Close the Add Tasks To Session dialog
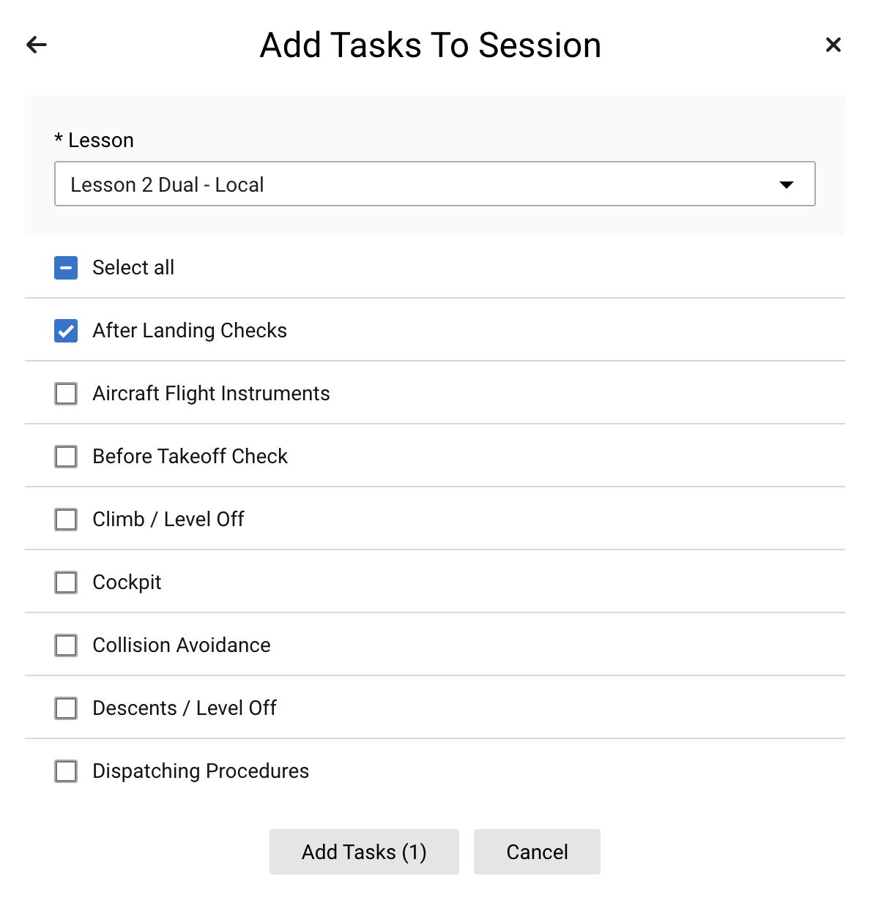The width and height of the screenshot is (873, 903). pos(833,45)
